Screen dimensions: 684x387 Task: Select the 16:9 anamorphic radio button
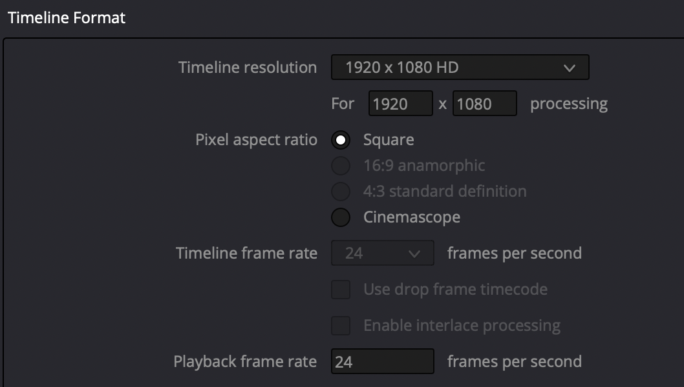[x=341, y=166]
